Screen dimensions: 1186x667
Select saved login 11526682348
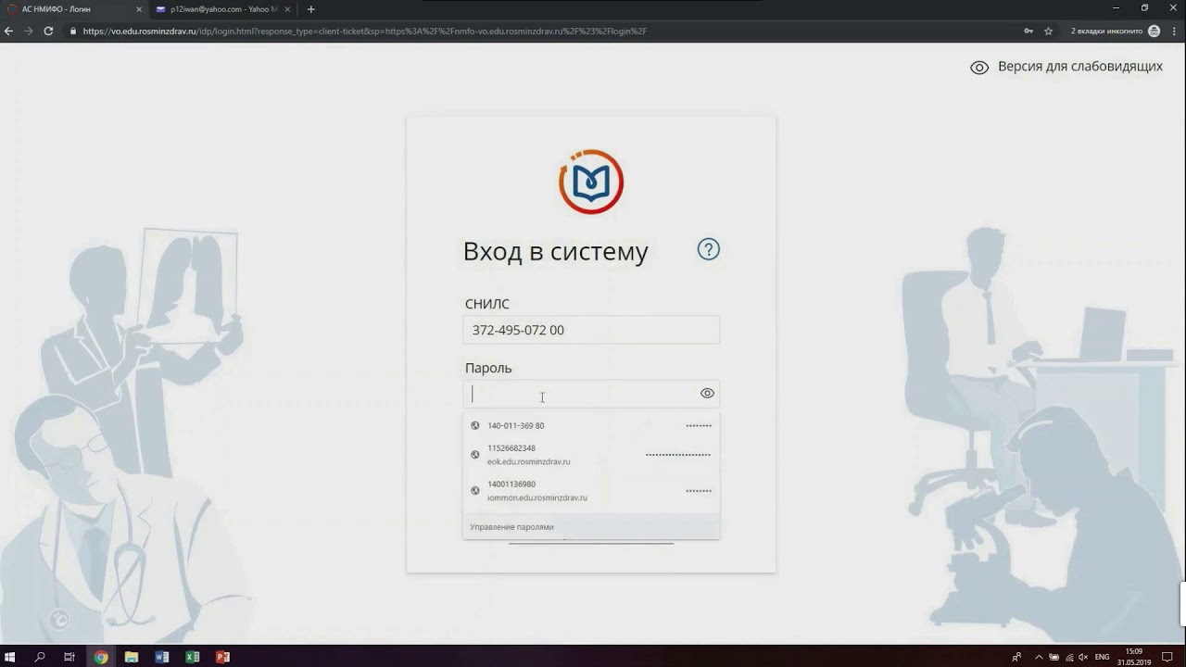pos(591,454)
